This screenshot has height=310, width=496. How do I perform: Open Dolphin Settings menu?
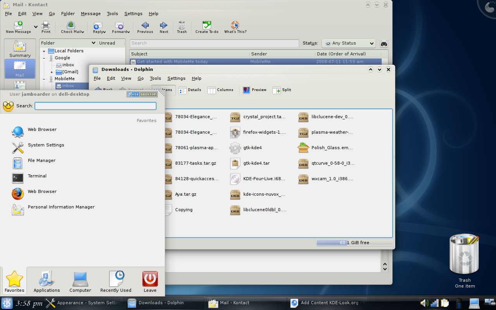176,78
